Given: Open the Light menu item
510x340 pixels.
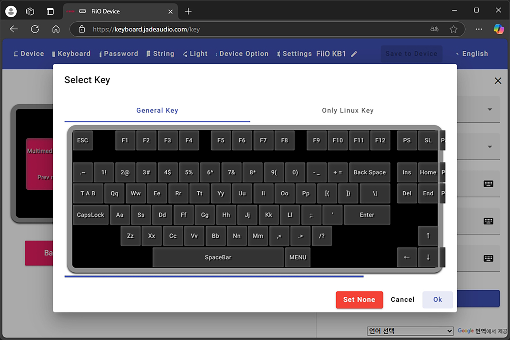Looking at the screenshot, I should coord(195,54).
